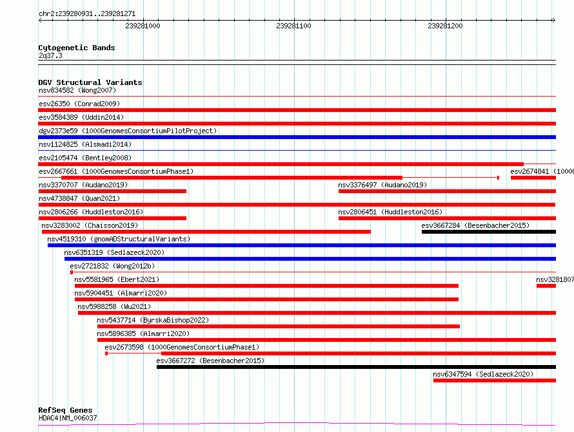Screen dimensions: 574x432
Task: Click nsv3370707 (Audano2019) label
Action: pyautogui.click(x=83, y=185)
